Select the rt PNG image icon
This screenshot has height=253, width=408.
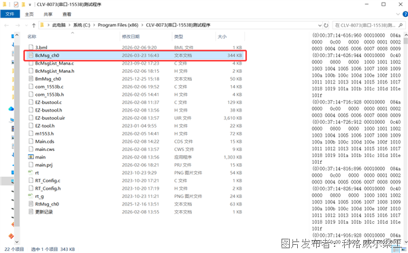tap(31, 172)
